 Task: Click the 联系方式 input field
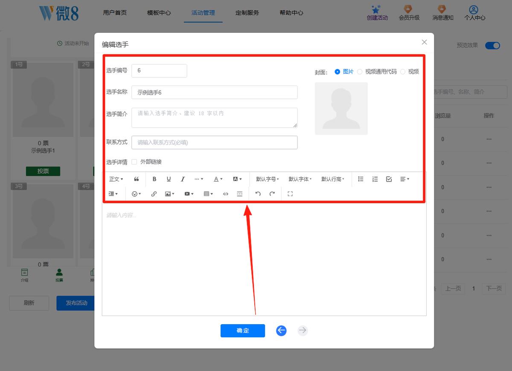[x=214, y=143]
